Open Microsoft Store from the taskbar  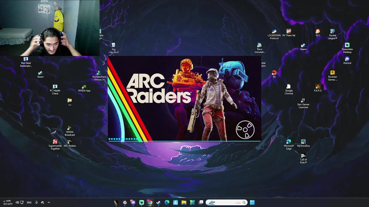point(192,202)
